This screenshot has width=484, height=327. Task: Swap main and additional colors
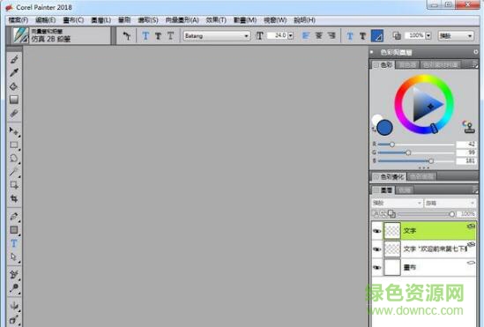coord(374,130)
